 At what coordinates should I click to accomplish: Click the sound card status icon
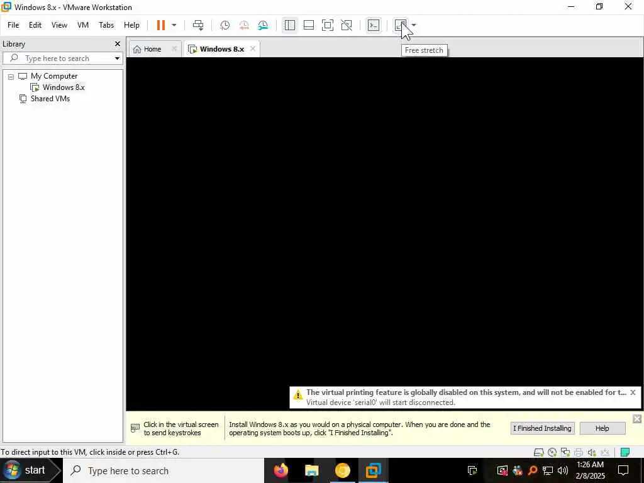click(591, 452)
